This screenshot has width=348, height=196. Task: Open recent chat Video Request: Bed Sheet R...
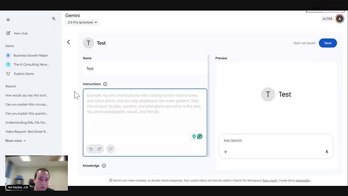click(27, 131)
